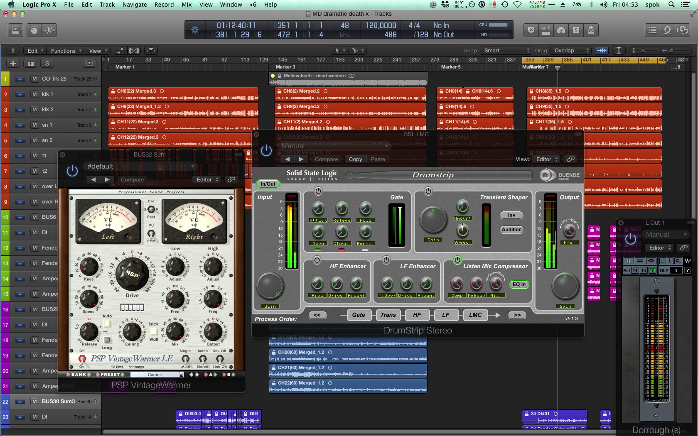Toggle power button in L Out 1 window
Image resolution: width=698 pixels, height=436 pixels.
pos(631,239)
